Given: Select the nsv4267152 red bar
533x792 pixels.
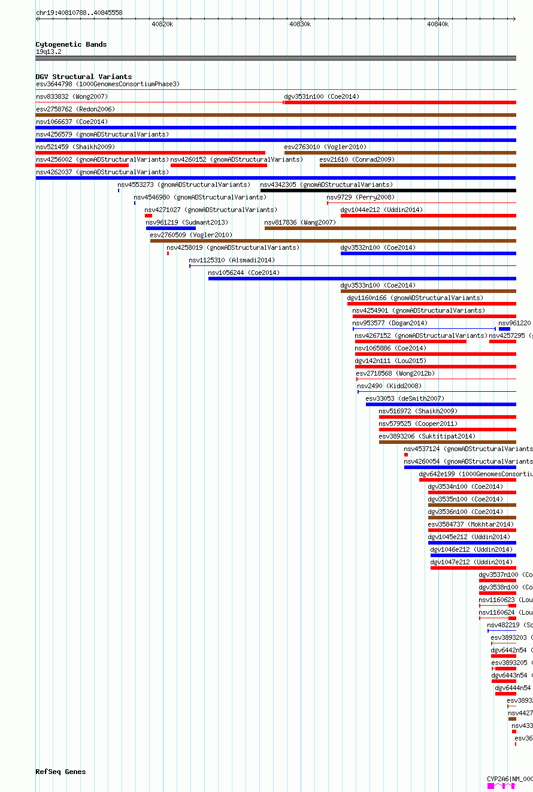Looking at the screenshot, I should point(411,341).
